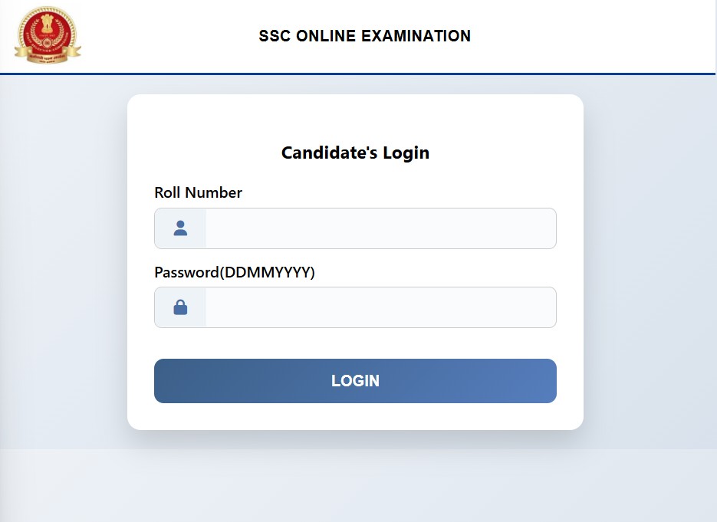Click the Roll Number label
Viewport: 717px width, 522px height.
198,192
